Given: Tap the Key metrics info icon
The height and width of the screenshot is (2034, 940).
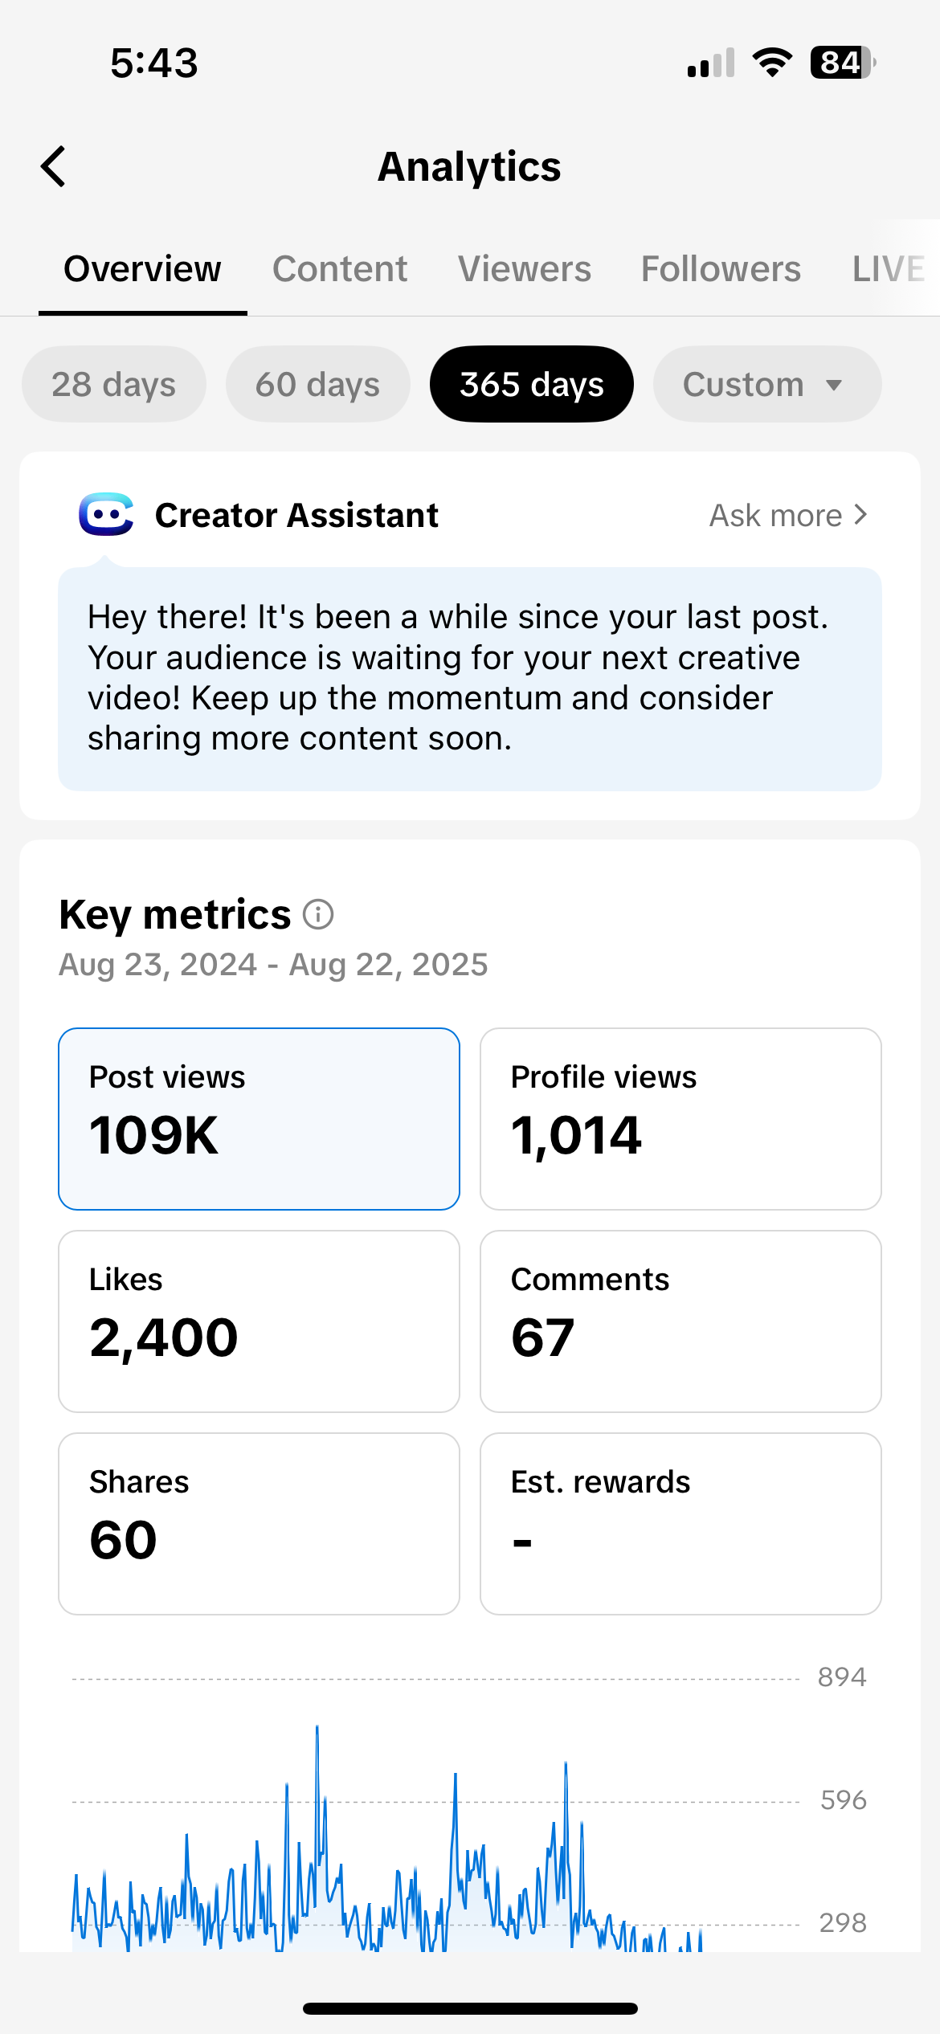Looking at the screenshot, I should coord(318,914).
